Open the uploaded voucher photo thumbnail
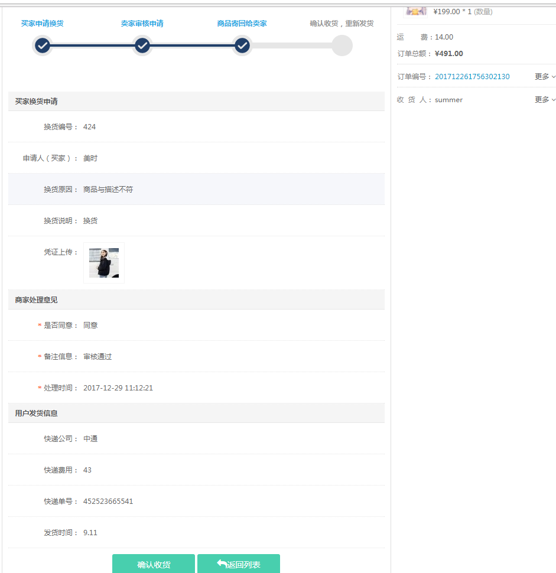 tap(104, 263)
